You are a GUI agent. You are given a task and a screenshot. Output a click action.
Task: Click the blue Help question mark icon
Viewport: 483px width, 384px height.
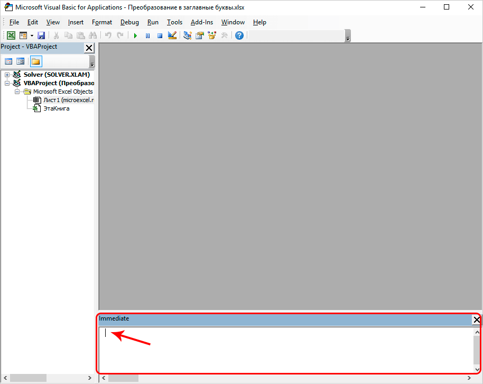click(239, 35)
